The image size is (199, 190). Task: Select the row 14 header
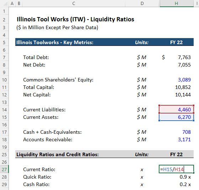4,110
